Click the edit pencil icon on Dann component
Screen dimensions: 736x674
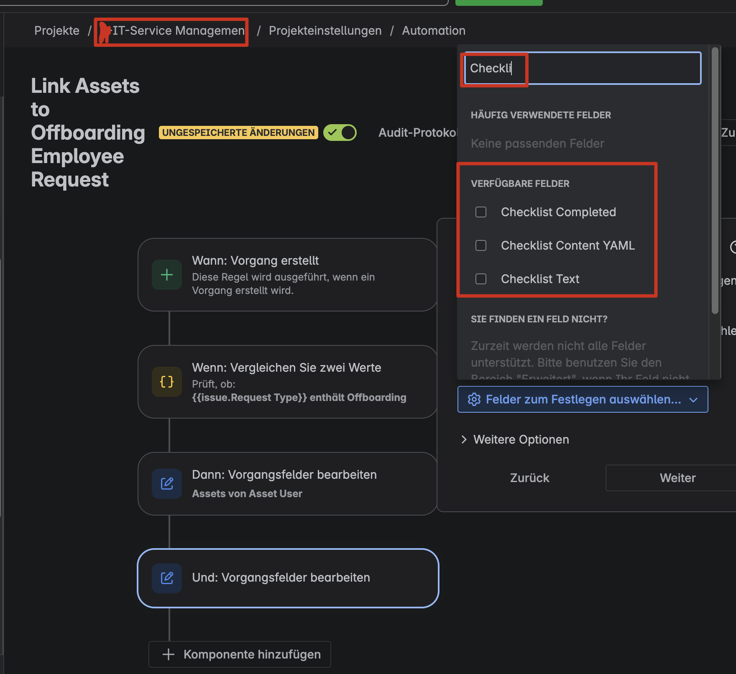click(166, 484)
